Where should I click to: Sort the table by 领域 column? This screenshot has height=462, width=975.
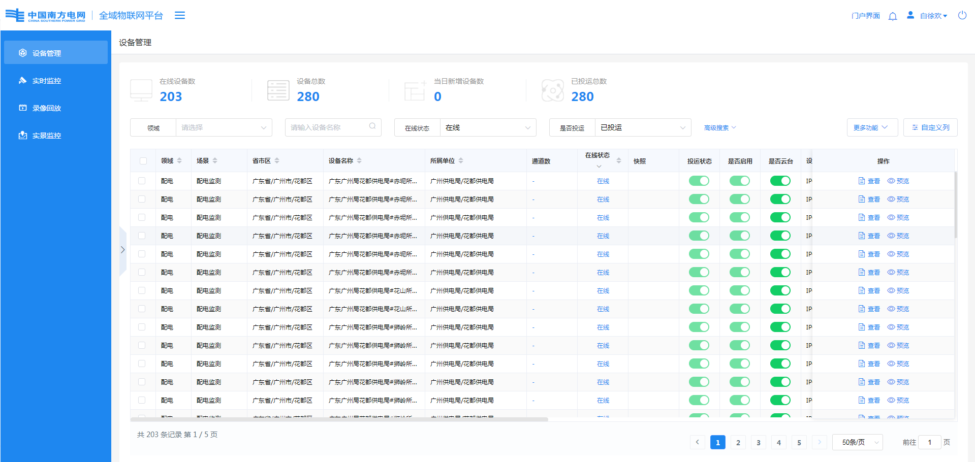179,160
